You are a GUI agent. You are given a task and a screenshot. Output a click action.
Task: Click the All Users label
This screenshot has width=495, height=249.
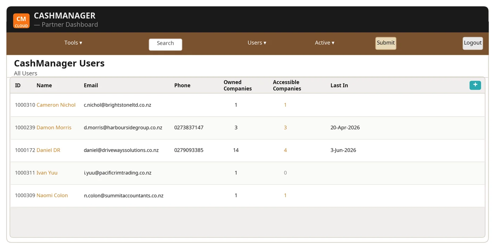click(25, 74)
